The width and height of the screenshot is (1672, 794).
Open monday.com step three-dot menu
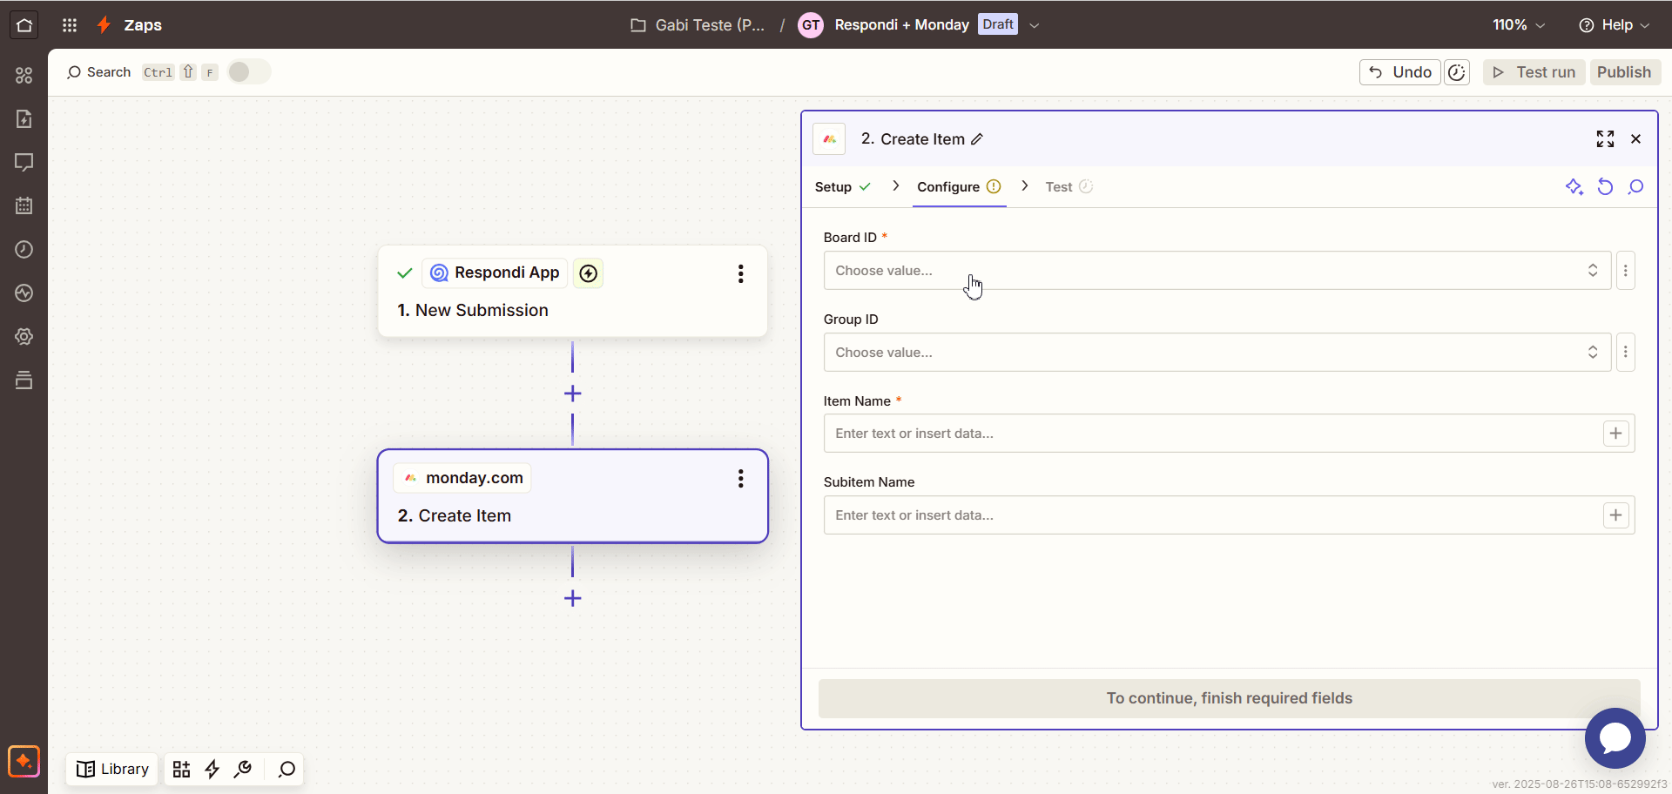point(741,479)
